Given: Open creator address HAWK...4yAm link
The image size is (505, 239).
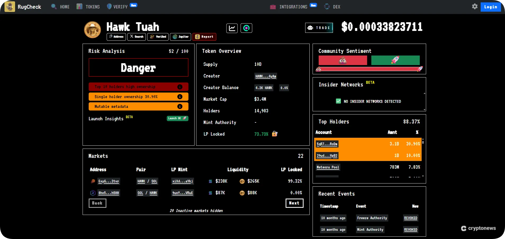Looking at the screenshot, I should pyautogui.click(x=265, y=76).
